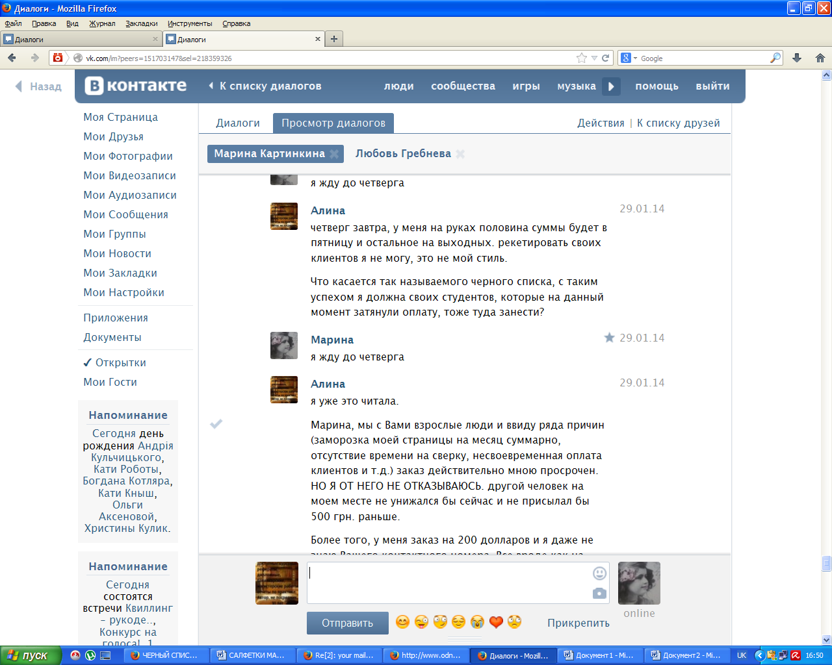Open the Файл menu

click(13, 23)
